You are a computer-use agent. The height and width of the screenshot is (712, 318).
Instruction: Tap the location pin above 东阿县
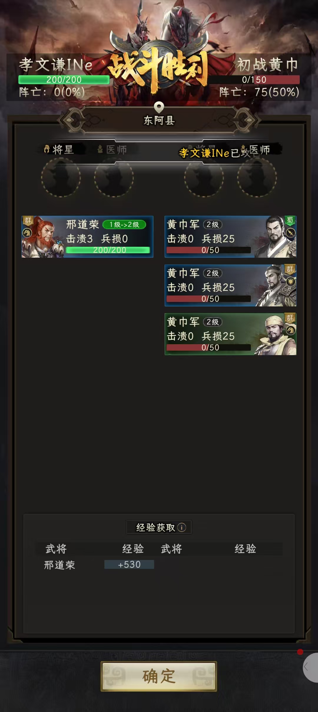pyautogui.click(x=159, y=107)
